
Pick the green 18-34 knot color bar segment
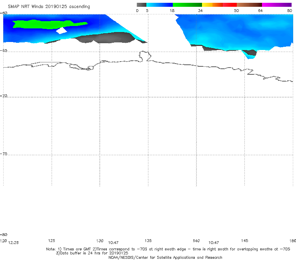click(187, 5)
